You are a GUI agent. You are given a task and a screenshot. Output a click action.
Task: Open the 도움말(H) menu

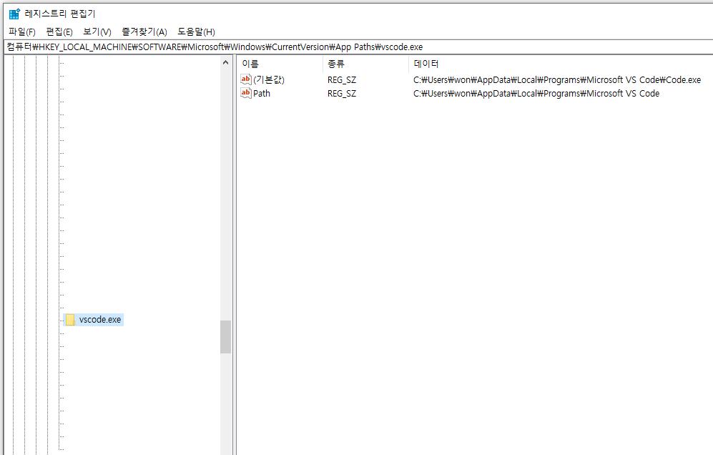196,32
